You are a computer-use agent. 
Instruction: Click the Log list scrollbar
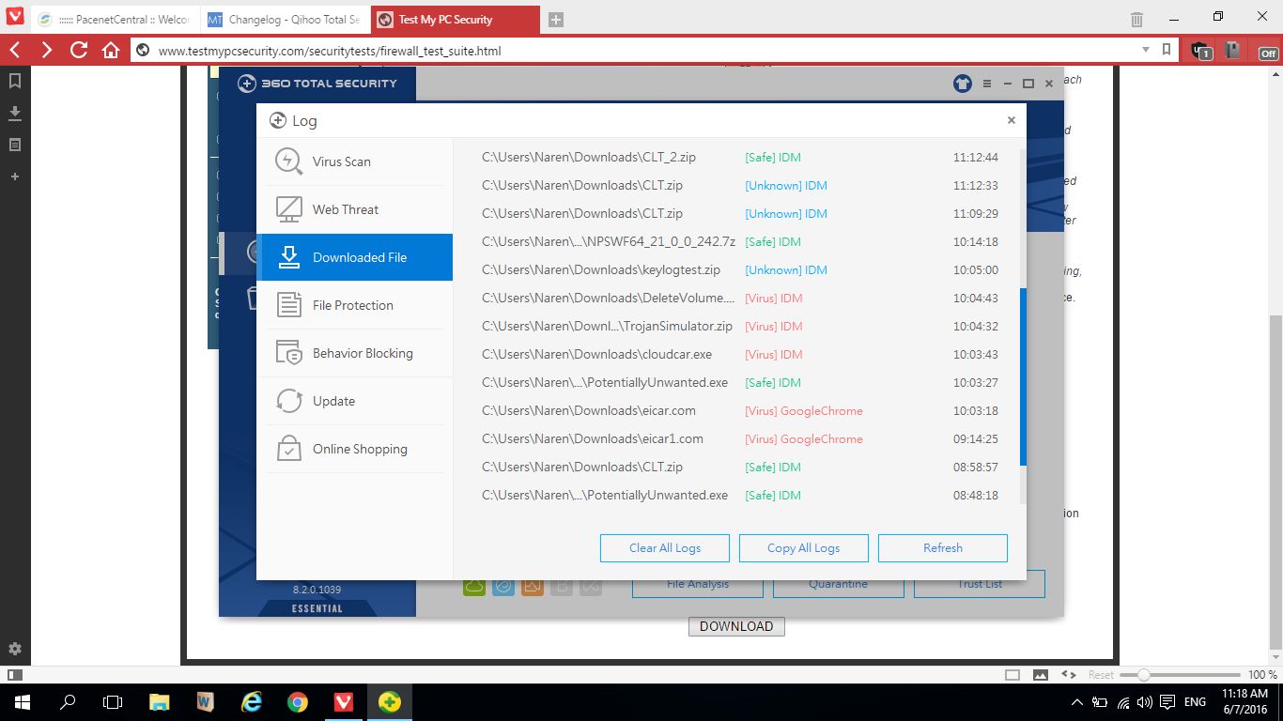pyautogui.click(x=1023, y=376)
